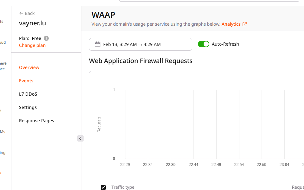Click the Change plan link

click(32, 45)
